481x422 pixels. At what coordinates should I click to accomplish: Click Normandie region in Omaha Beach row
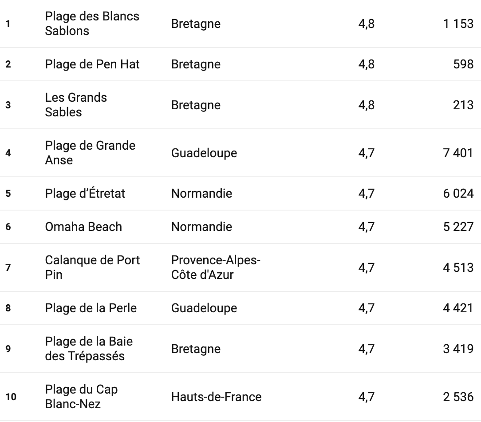coord(201,227)
